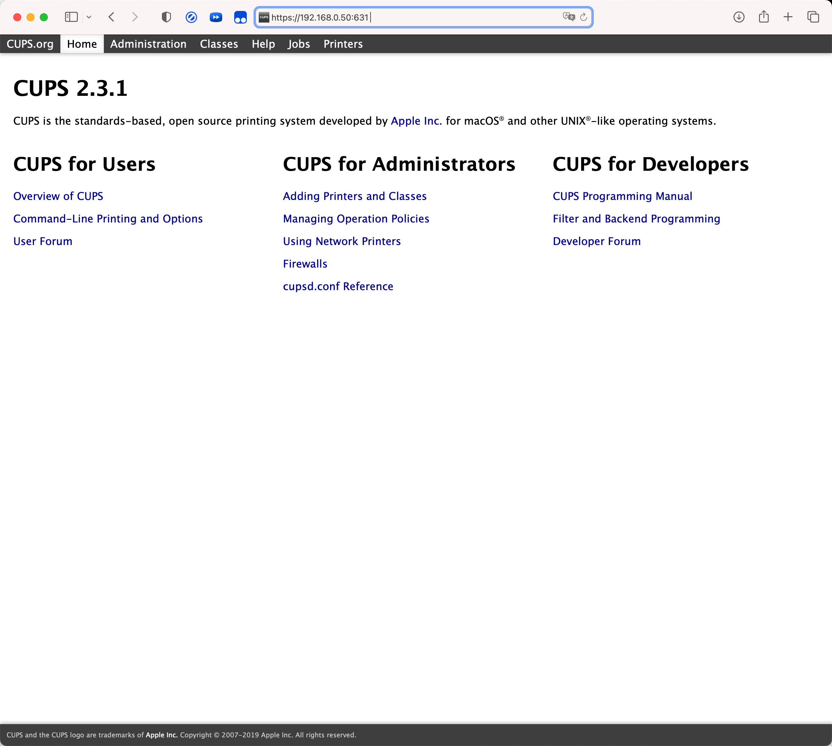Expand the sidebar options chevron
Image resolution: width=832 pixels, height=746 pixels.
tap(89, 17)
